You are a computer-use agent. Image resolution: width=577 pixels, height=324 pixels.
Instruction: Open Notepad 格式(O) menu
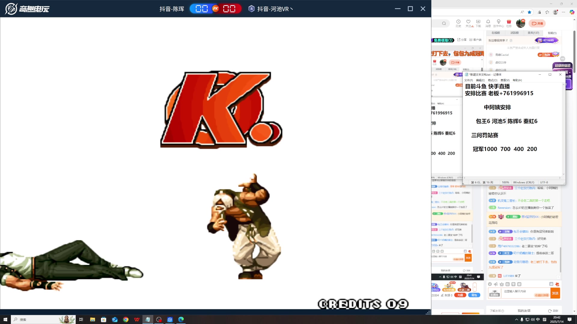point(493,80)
